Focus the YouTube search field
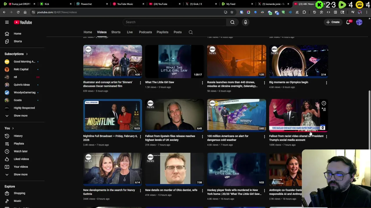Viewport: 371px width, 208px height. coord(175,22)
